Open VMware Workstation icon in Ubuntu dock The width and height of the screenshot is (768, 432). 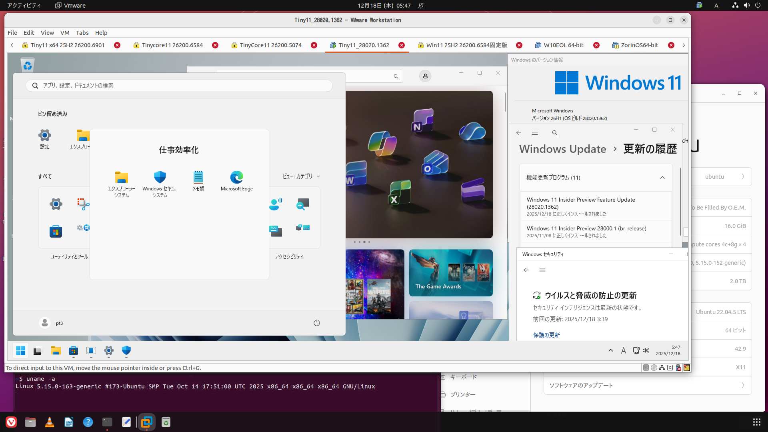(147, 422)
